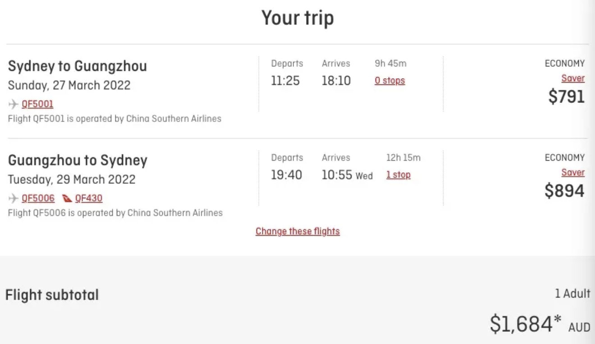Screen dimensions: 595x344
Task: Open the QF5006 flight details link
Action: [38, 198]
